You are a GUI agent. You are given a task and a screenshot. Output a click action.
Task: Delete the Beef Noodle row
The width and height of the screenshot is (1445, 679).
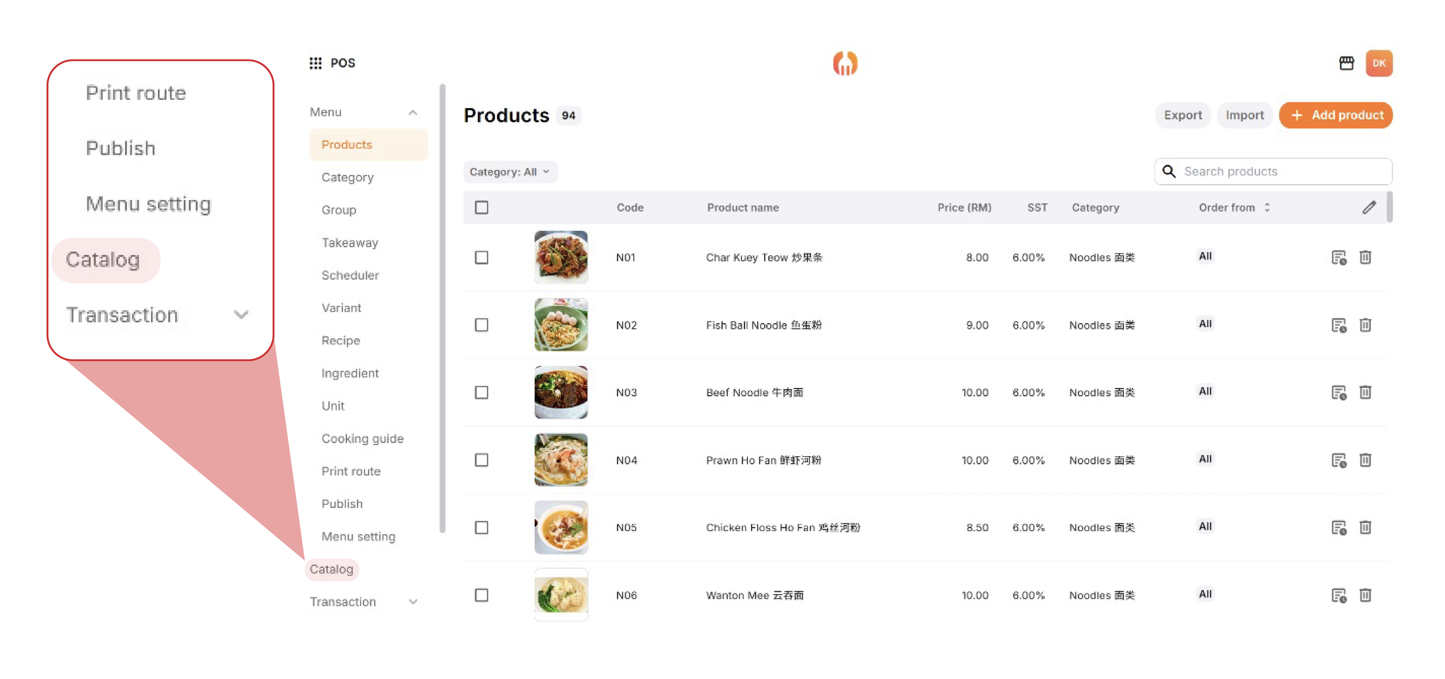click(x=1365, y=393)
